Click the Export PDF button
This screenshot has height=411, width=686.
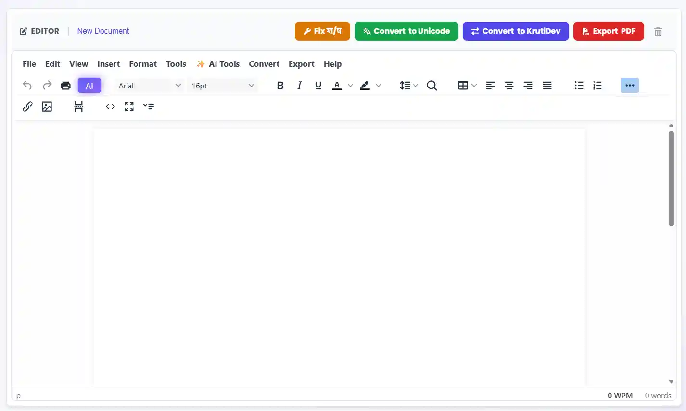coord(608,31)
